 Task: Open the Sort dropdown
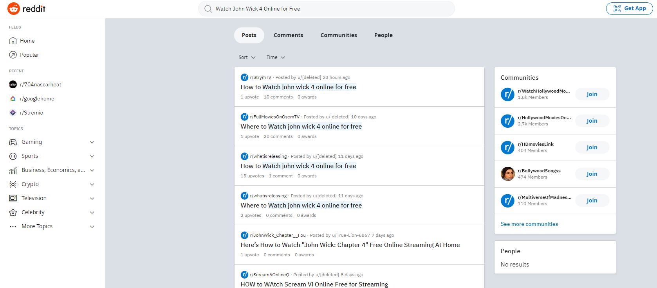pyautogui.click(x=247, y=57)
